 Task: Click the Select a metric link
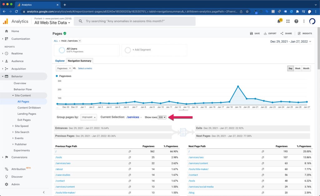coord(85,68)
